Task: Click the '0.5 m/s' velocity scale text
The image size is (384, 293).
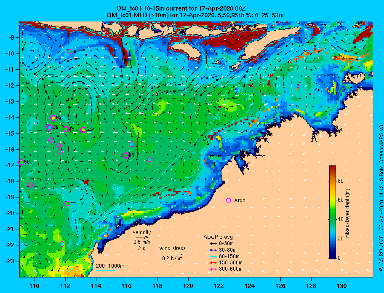Action: click(x=142, y=242)
